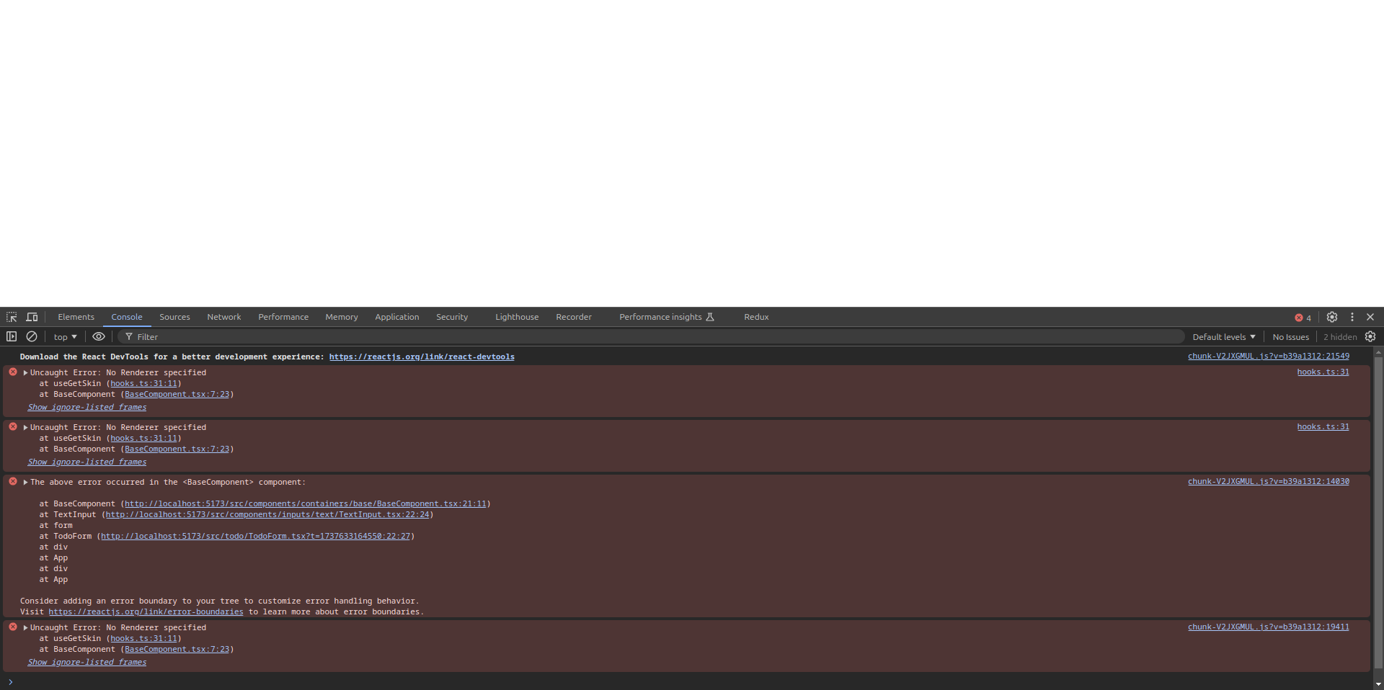Image resolution: width=1384 pixels, height=690 pixels.
Task: Switch to the Elements tab
Action: pyautogui.click(x=76, y=317)
